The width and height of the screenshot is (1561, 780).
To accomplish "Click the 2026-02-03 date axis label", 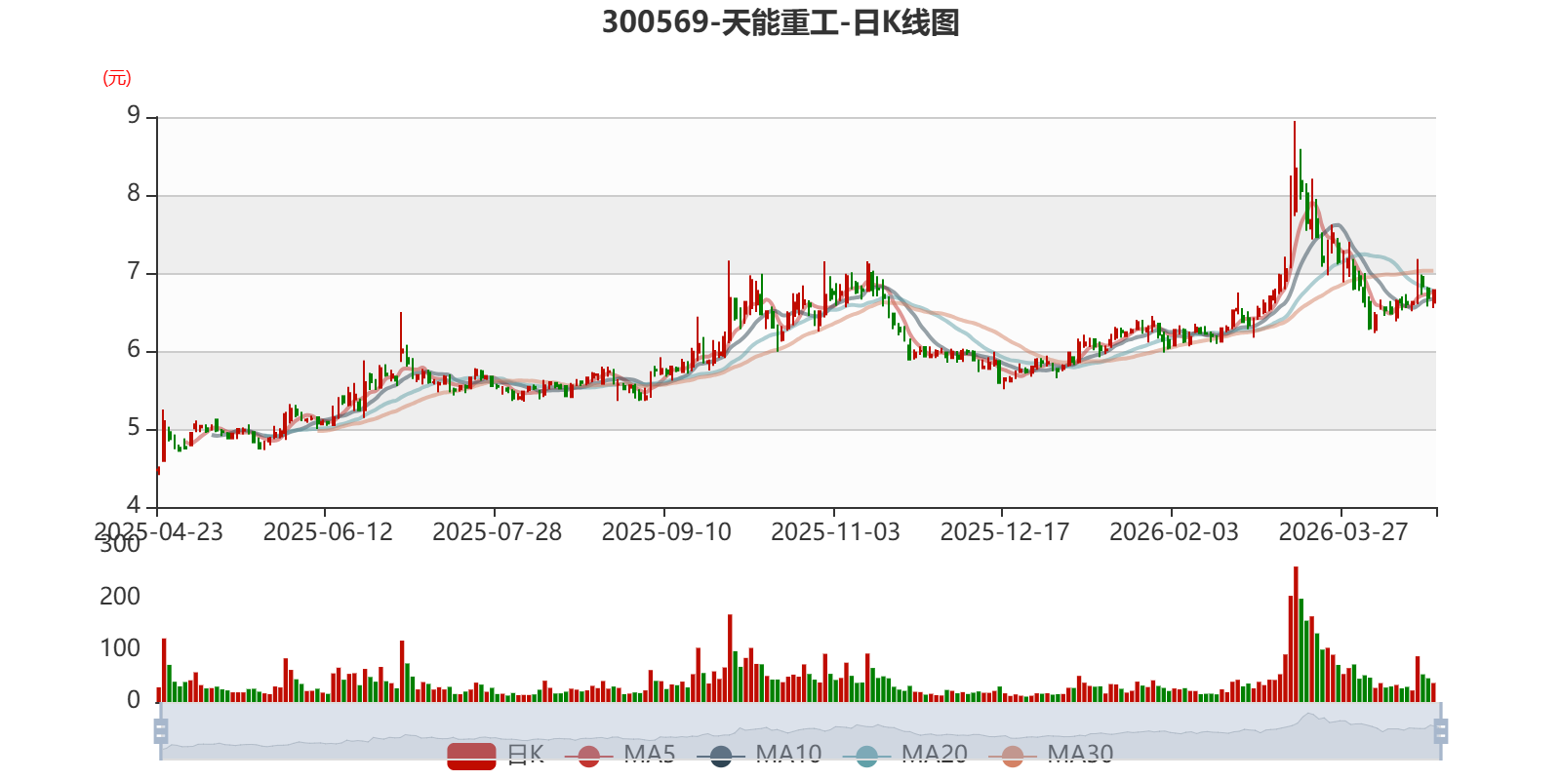I will 1174,532.
